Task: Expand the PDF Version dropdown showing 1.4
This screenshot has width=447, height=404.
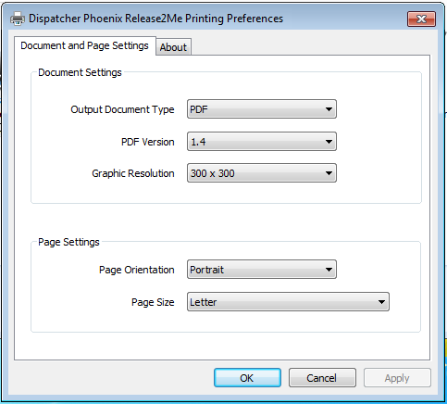Action: tap(262, 142)
